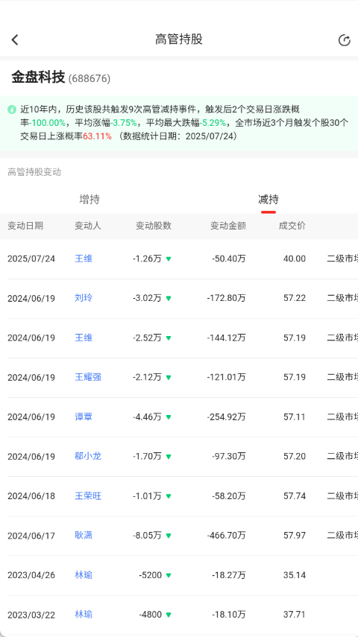Viewport: 358px width, 637px height.
Task: Click the date 2025/07/24 in the table
Action: [x=31, y=259]
